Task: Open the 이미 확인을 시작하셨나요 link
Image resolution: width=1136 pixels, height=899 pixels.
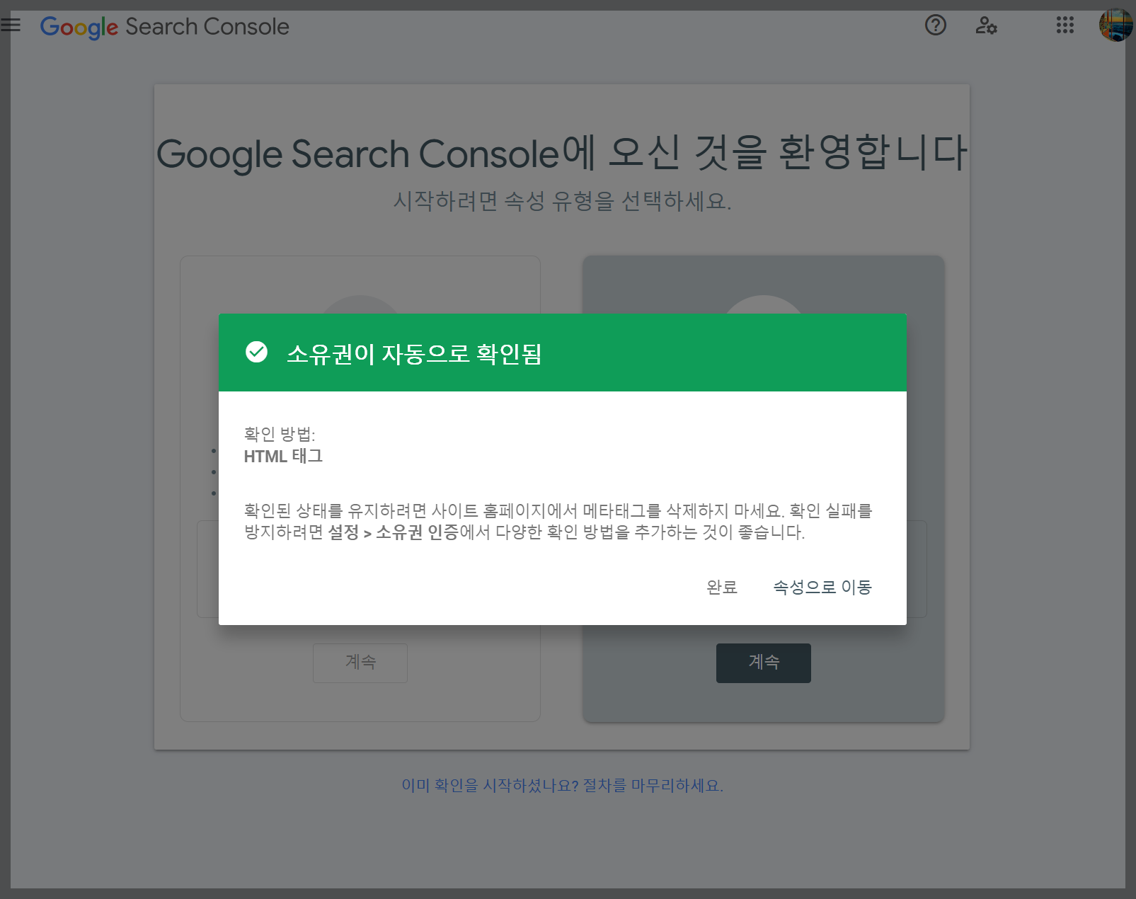Action: click(563, 785)
